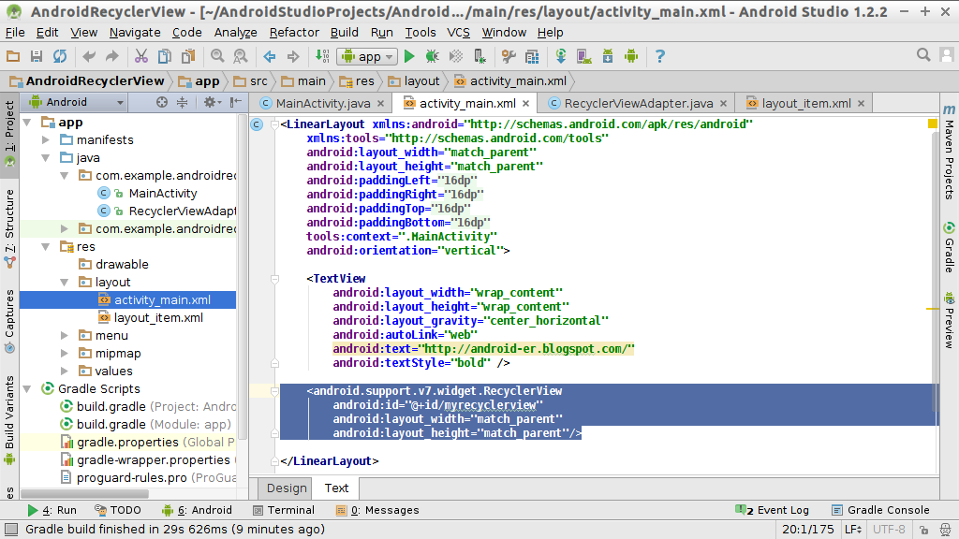Click the Search Everywhere magnifier icon
959x539 pixels.
(923, 55)
